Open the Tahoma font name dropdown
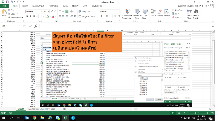 click(41, 11)
